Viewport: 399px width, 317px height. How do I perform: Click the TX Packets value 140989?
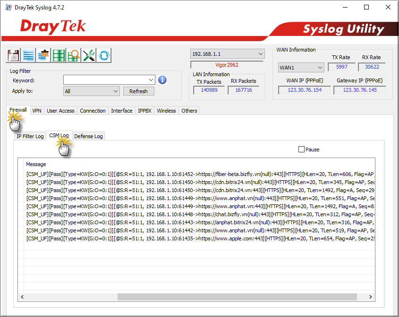tap(209, 90)
